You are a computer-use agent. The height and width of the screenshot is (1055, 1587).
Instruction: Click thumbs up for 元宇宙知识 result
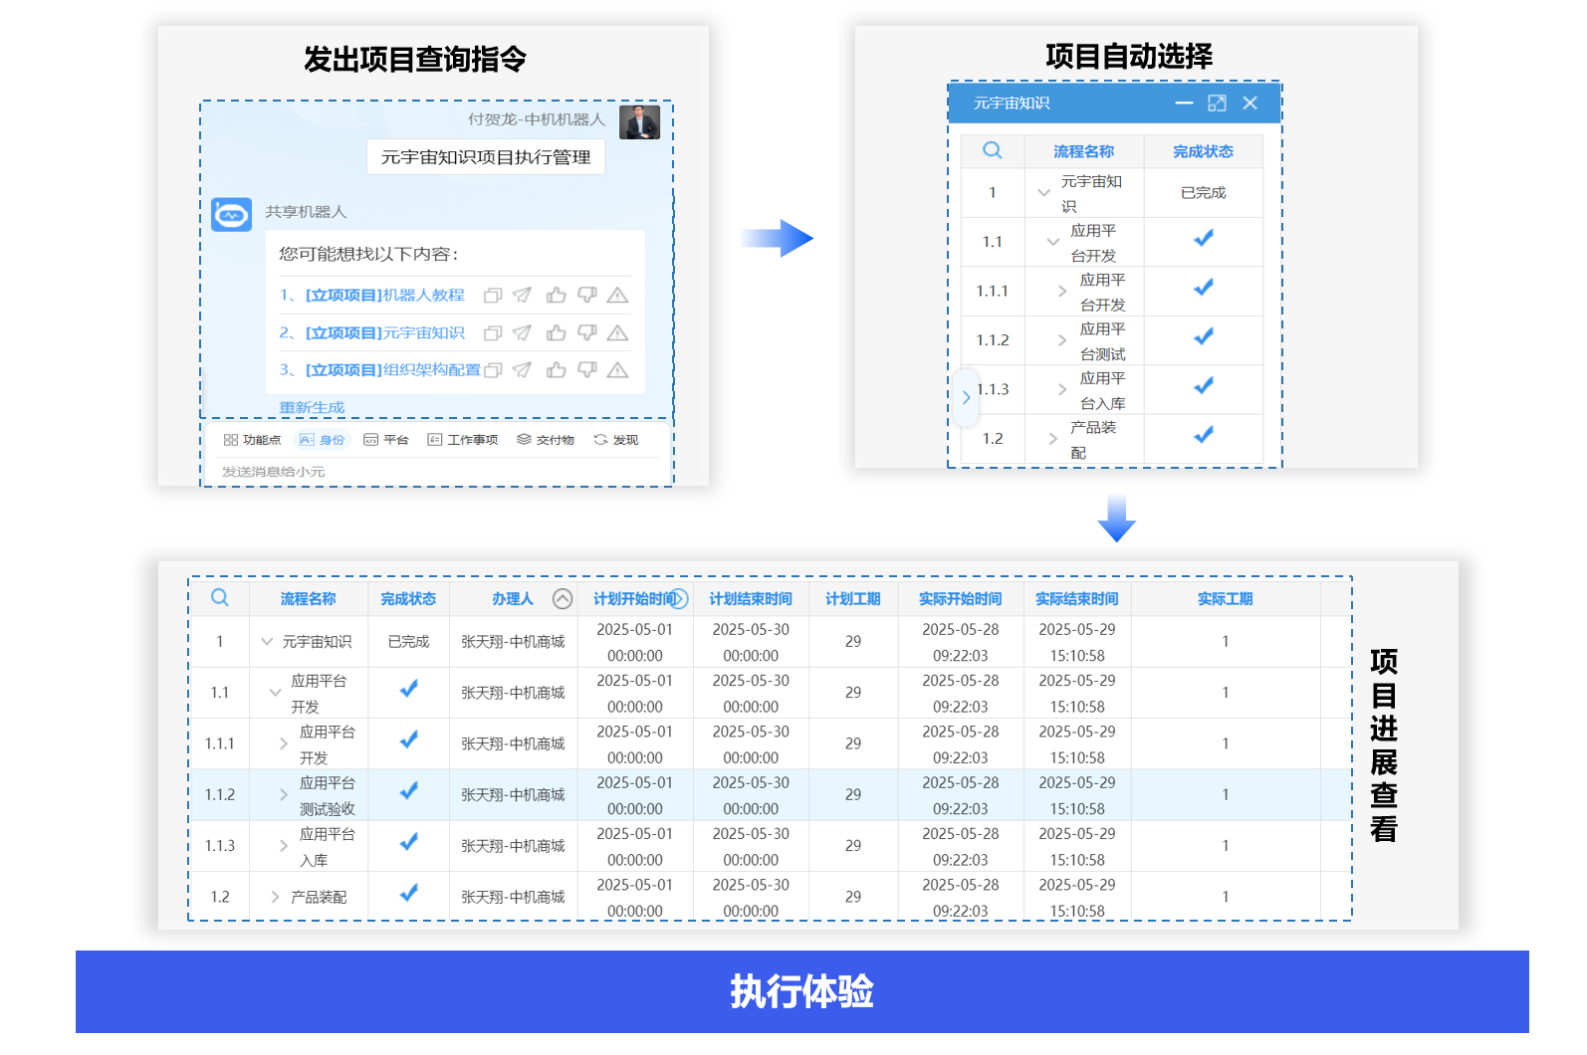556,333
